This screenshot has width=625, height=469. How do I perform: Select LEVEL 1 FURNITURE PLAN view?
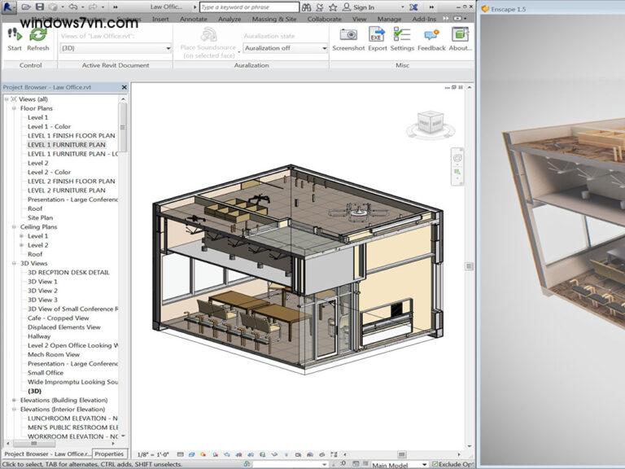coord(67,145)
